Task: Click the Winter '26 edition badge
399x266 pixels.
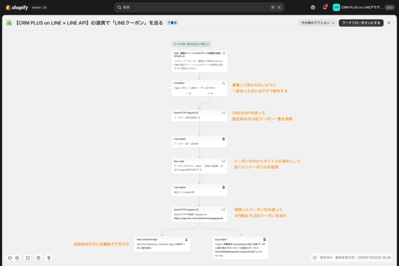Action: [39, 7]
